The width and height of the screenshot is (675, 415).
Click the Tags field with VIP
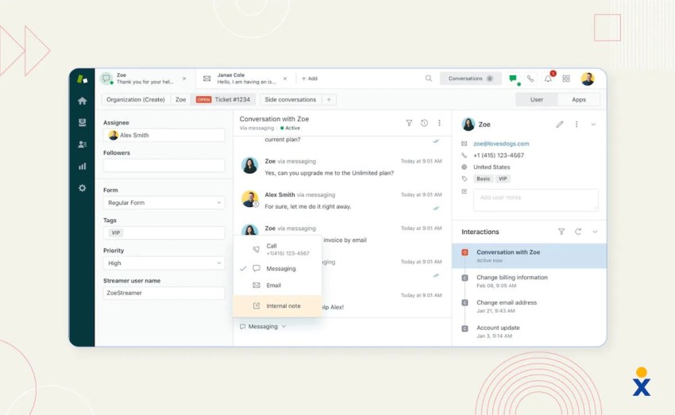(164, 233)
